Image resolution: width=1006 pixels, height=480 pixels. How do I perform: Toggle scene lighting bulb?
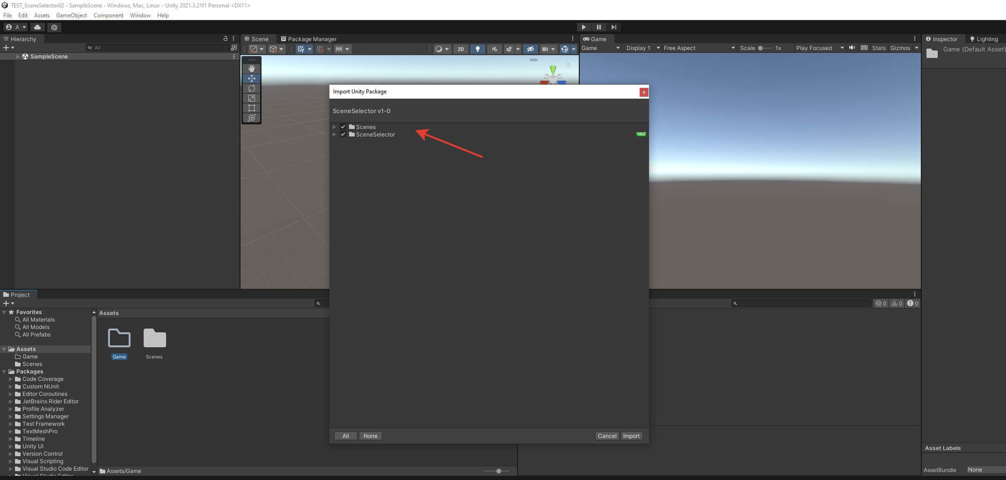point(478,49)
